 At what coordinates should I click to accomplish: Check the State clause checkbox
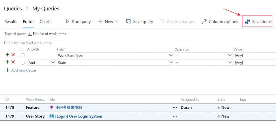point(23,62)
